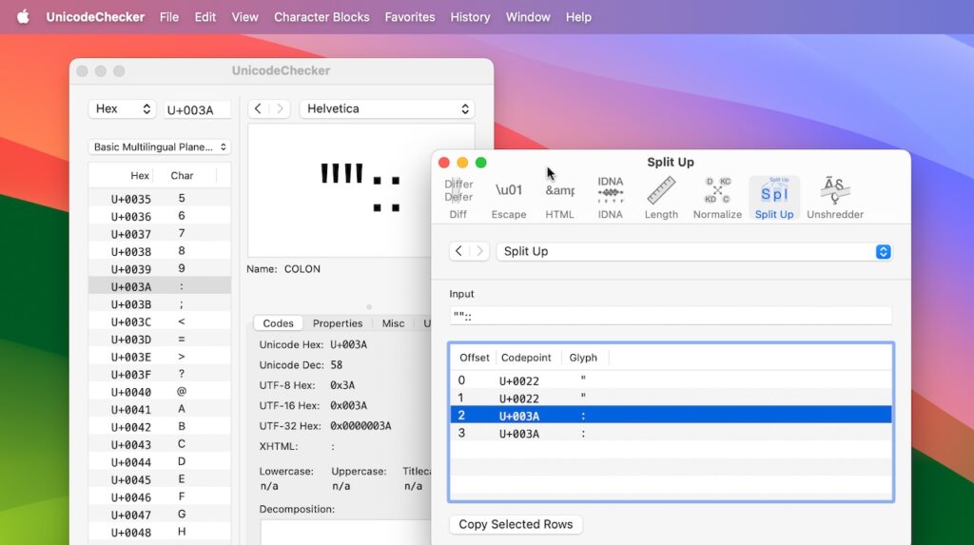Select the U+0039 row in character list
This screenshot has width=974, height=545.
160,269
